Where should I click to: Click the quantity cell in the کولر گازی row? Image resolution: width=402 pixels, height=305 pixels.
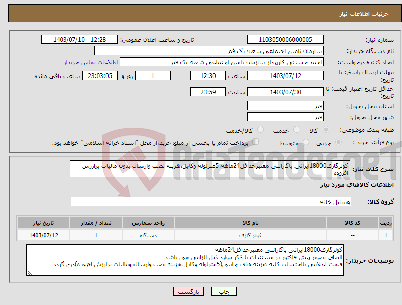pyautogui.click(x=96, y=235)
